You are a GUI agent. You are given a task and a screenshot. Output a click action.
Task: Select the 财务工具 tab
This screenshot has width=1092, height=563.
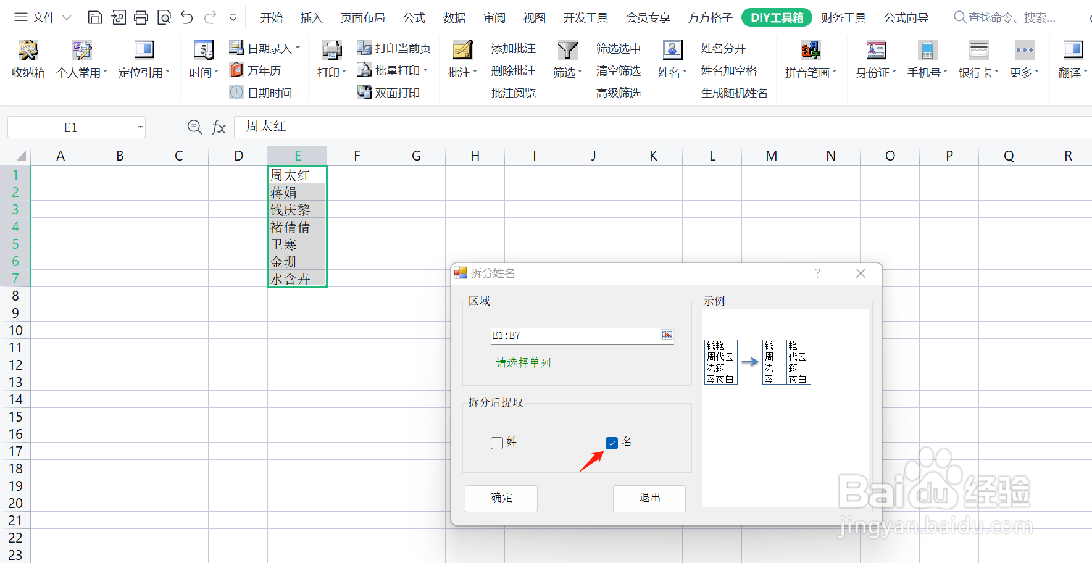coord(843,18)
